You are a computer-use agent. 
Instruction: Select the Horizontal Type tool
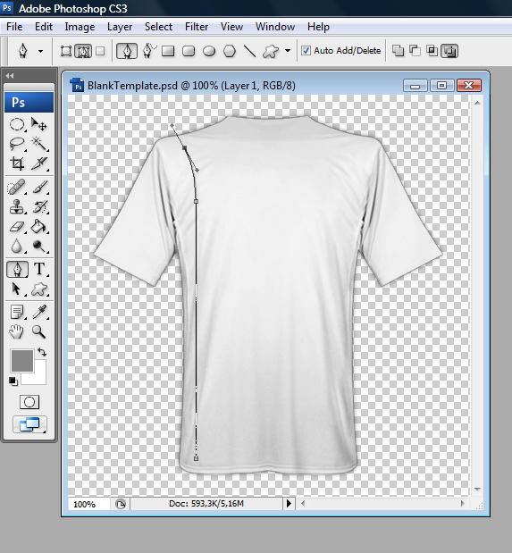pyautogui.click(x=39, y=269)
